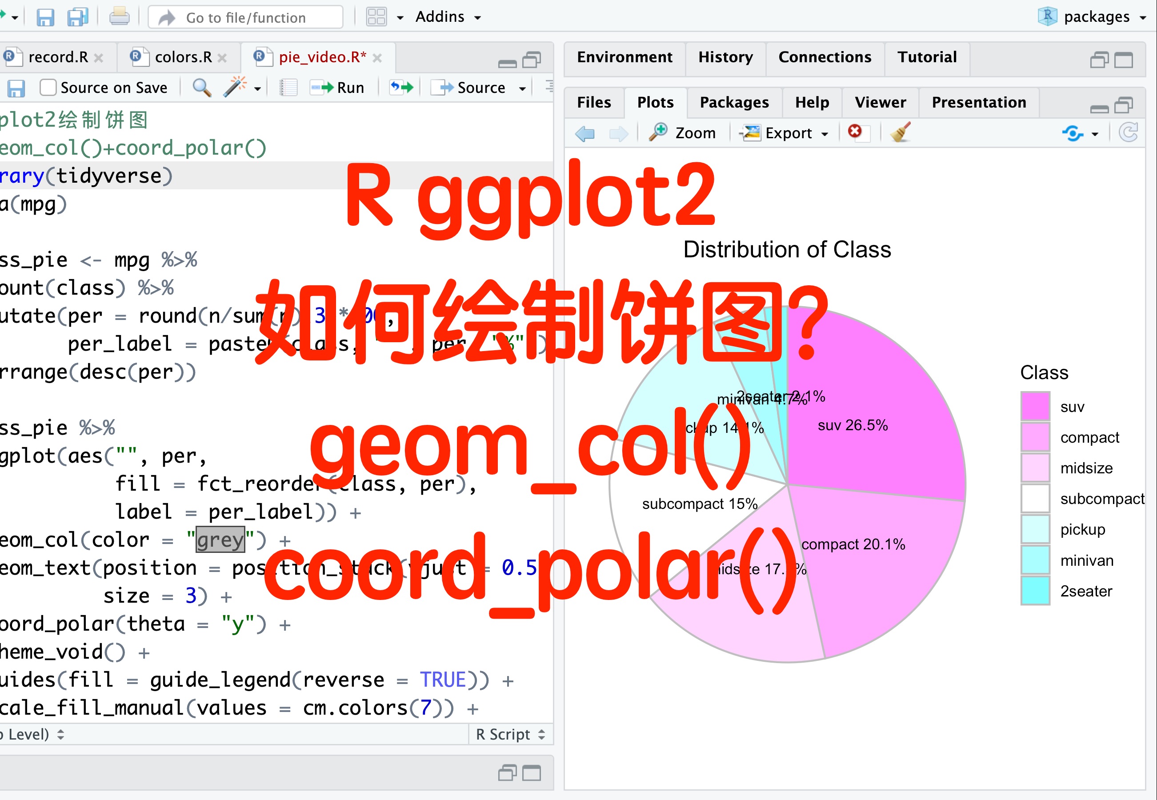Clear all plots with broom icon

pos(901,133)
